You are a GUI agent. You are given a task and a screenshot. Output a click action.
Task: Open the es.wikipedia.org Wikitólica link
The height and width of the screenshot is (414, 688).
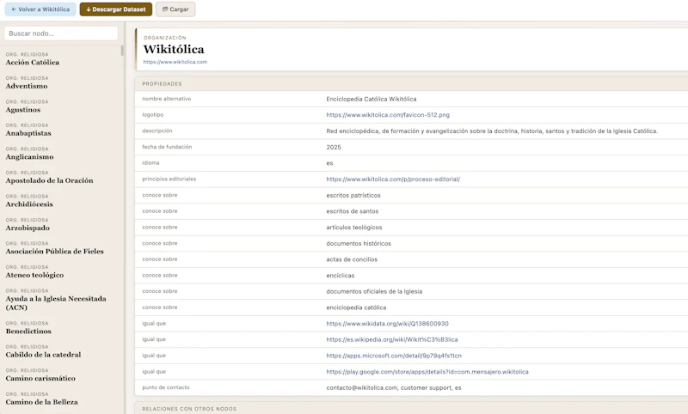coord(392,339)
